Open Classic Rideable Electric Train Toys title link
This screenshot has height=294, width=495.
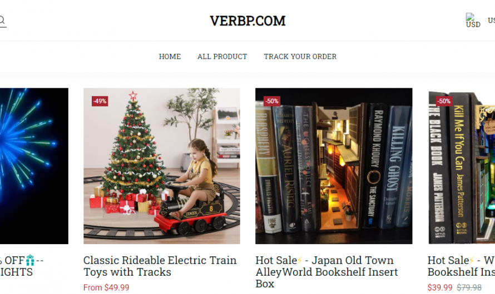point(160,266)
